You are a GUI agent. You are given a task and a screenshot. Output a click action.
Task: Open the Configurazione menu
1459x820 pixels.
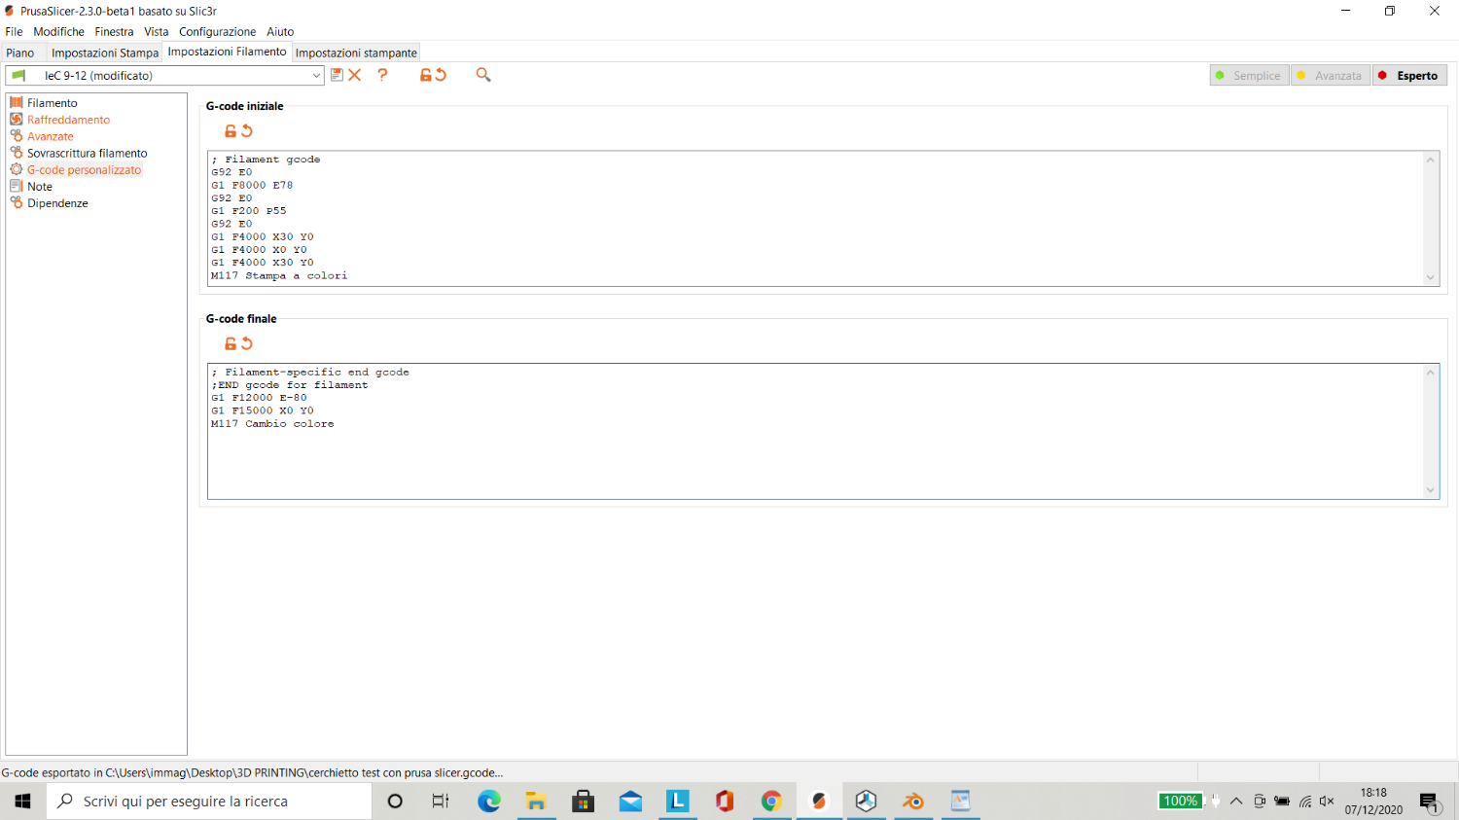217,31
